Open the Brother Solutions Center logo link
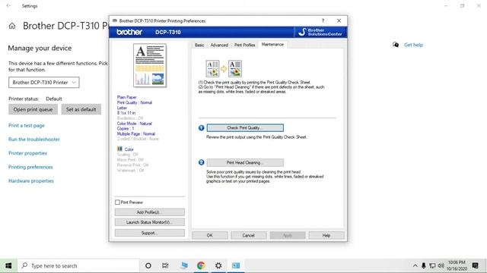 click(x=320, y=32)
